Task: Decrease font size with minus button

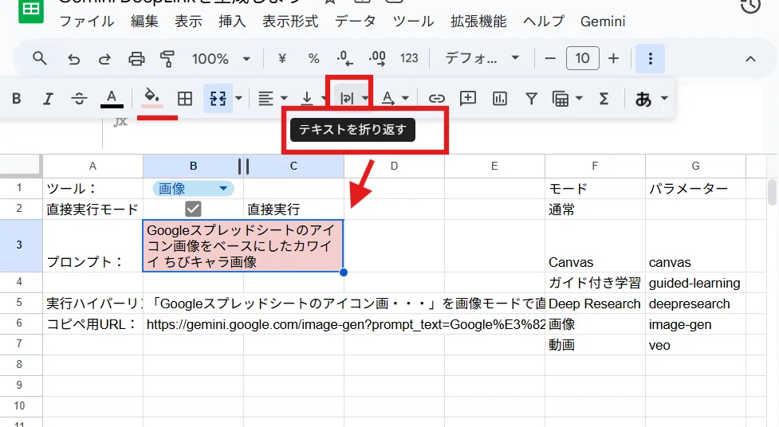Action: (x=550, y=59)
